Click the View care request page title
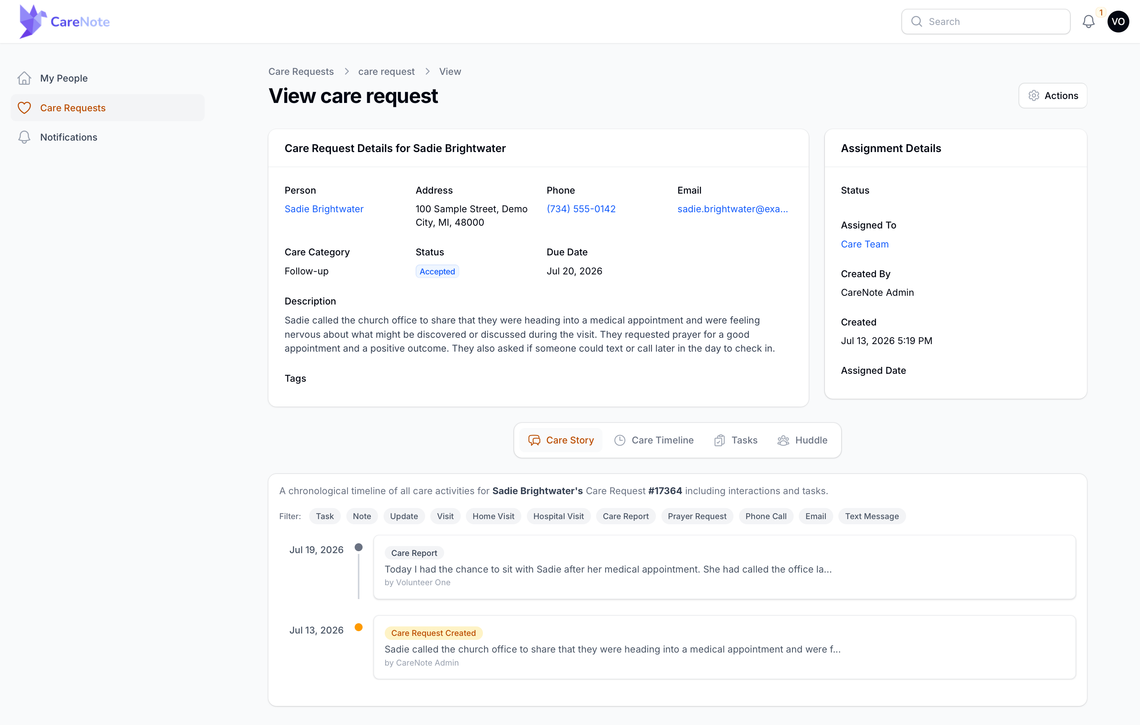The height and width of the screenshot is (725, 1140). pyautogui.click(x=353, y=96)
